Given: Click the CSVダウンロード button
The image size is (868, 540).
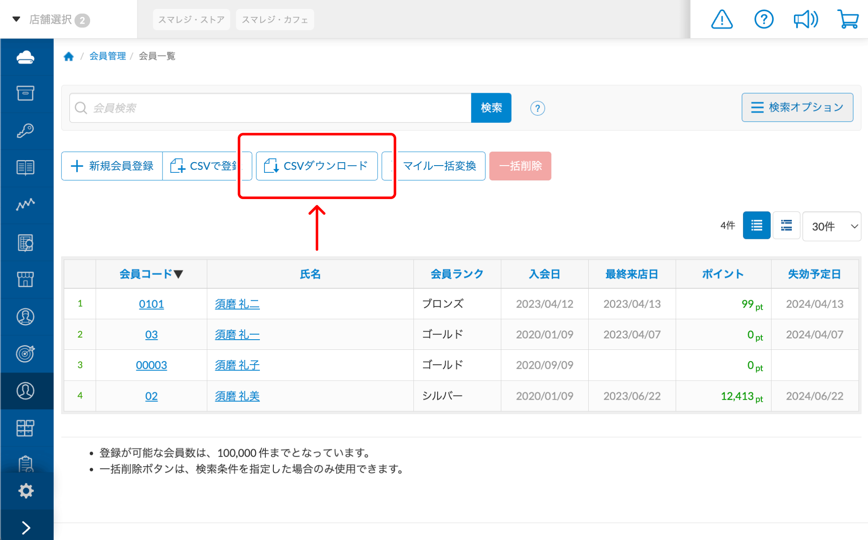Looking at the screenshot, I should [x=317, y=166].
